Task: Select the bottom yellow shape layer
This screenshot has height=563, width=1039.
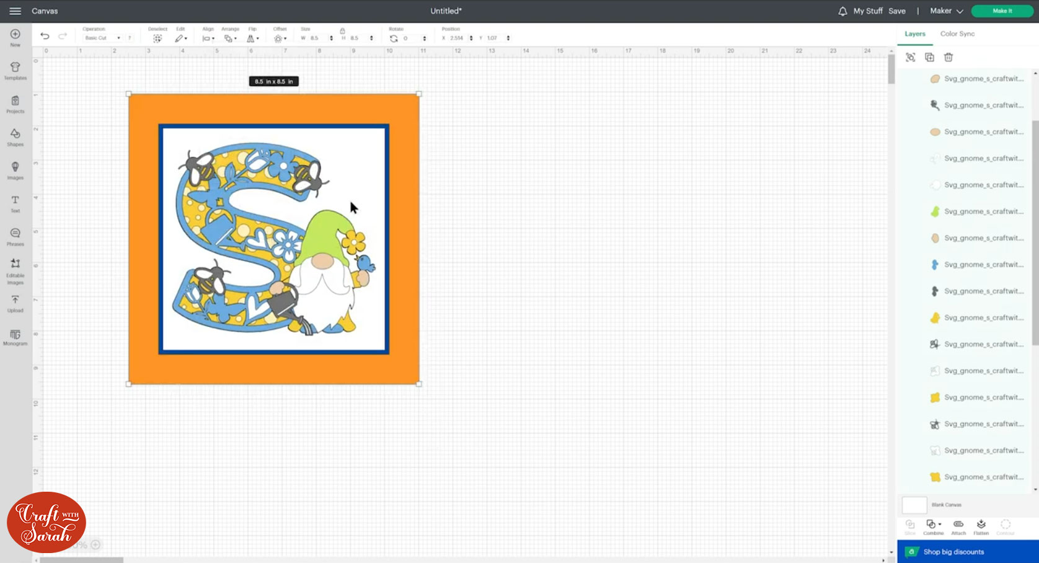Action: click(968, 477)
